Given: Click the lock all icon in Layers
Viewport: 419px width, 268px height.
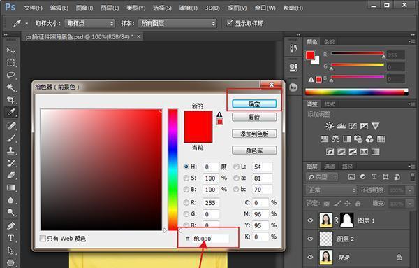Looking at the screenshot, I should pyautogui.click(x=358, y=204).
